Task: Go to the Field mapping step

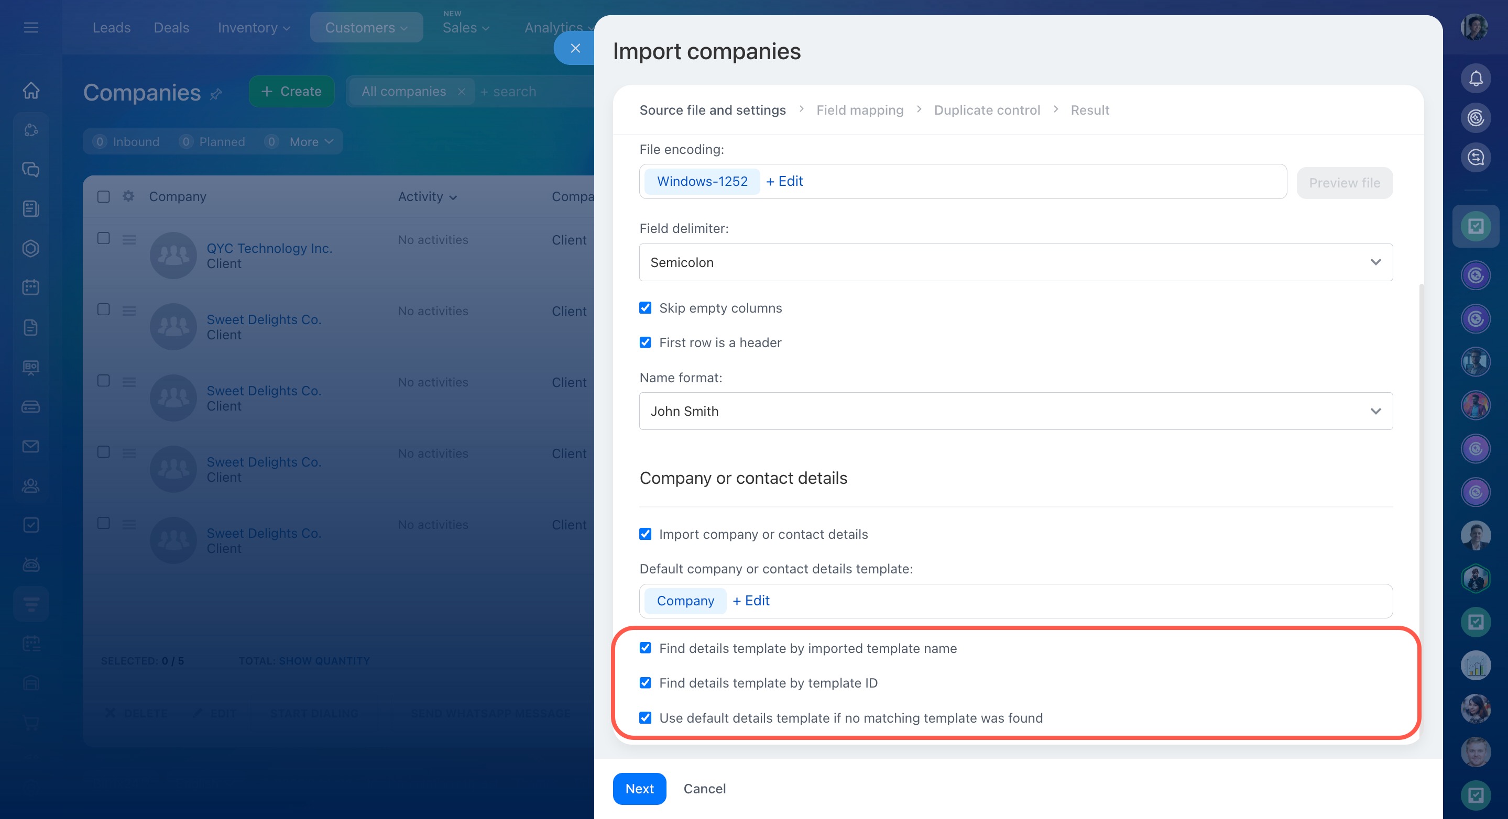Action: click(x=859, y=110)
